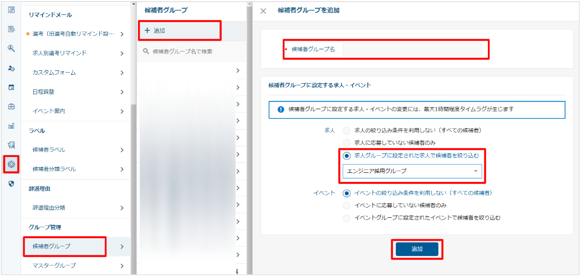Viewport: 581px width, 276px height.
Task: Click the blue 追加 submit button
Action: click(417, 249)
